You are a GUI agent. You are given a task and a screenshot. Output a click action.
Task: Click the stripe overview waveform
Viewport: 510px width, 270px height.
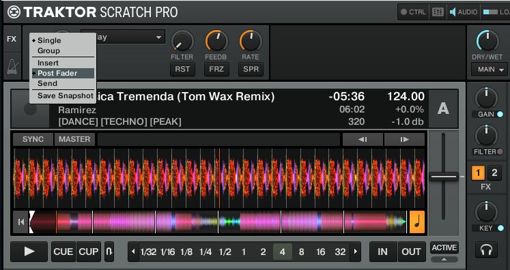pyautogui.click(x=218, y=222)
